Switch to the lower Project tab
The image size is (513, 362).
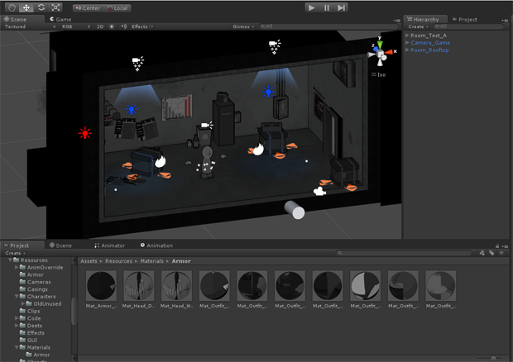(x=19, y=245)
